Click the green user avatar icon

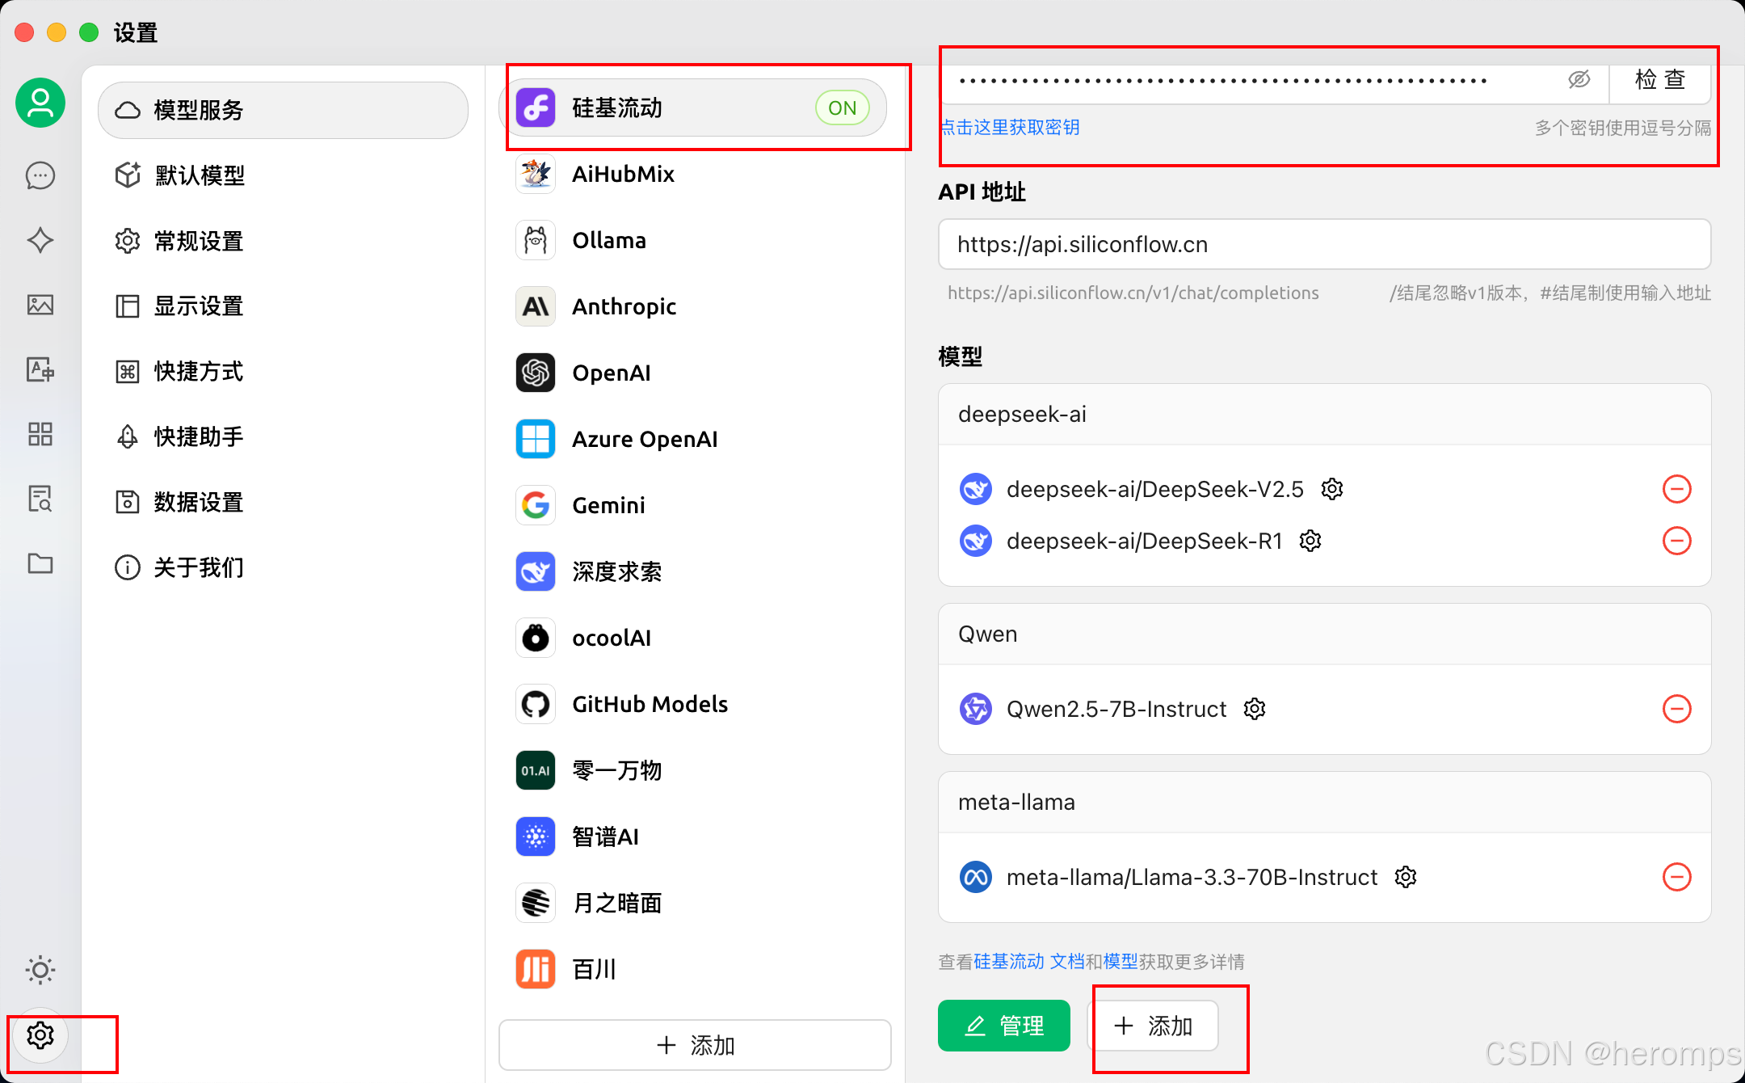[40, 103]
